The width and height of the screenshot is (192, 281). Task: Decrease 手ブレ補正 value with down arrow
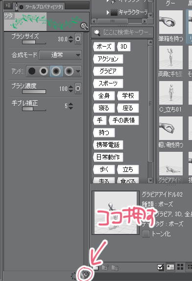click(71, 108)
